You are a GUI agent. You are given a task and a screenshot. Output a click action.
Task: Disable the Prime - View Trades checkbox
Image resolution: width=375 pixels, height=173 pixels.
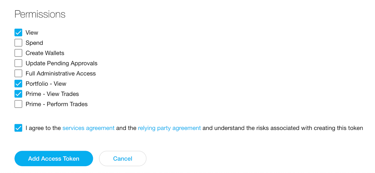pos(18,94)
